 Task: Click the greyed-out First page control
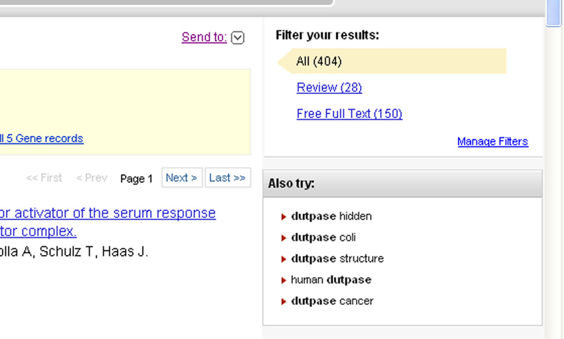coord(44,178)
